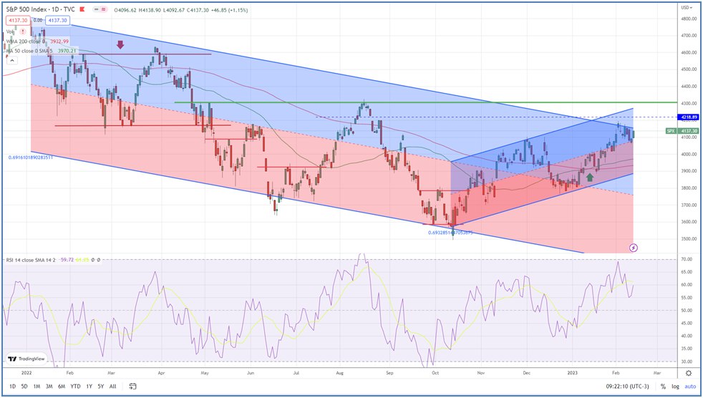Toggle percent scale mode
The width and height of the screenshot is (703, 398).
pyautogui.click(x=663, y=387)
